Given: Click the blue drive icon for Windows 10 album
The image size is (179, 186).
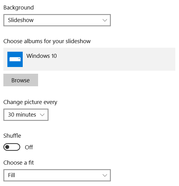Looking at the screenshot, I should [15, 59].
